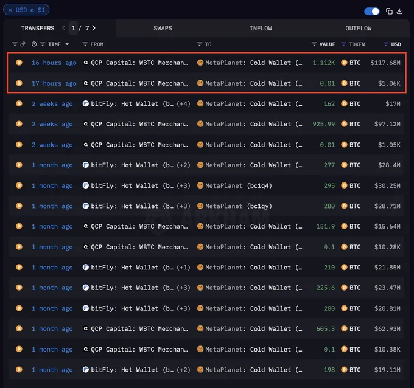This screenshot has height=388, width=414.
Task: Open the INFLOW tab
Action: tap(261, 28)
